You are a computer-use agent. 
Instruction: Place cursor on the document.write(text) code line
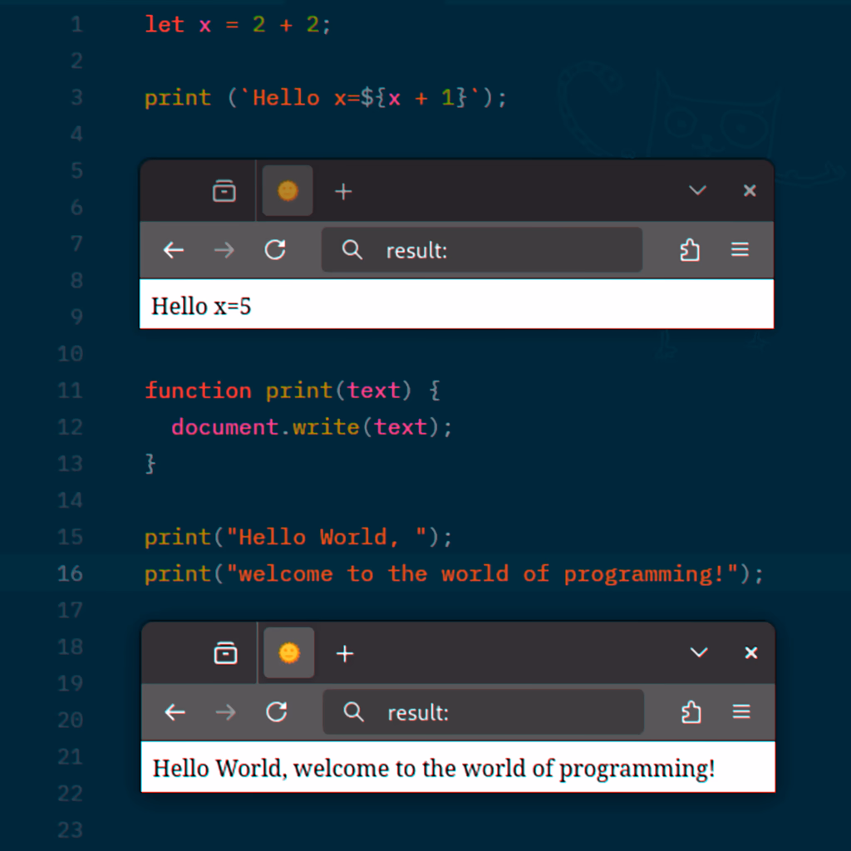312,427
